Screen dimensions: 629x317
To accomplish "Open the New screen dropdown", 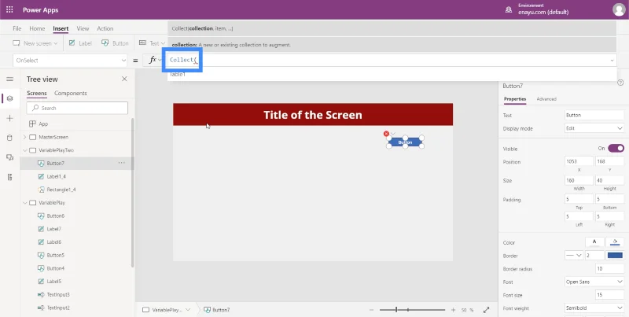I will point(35,43).
